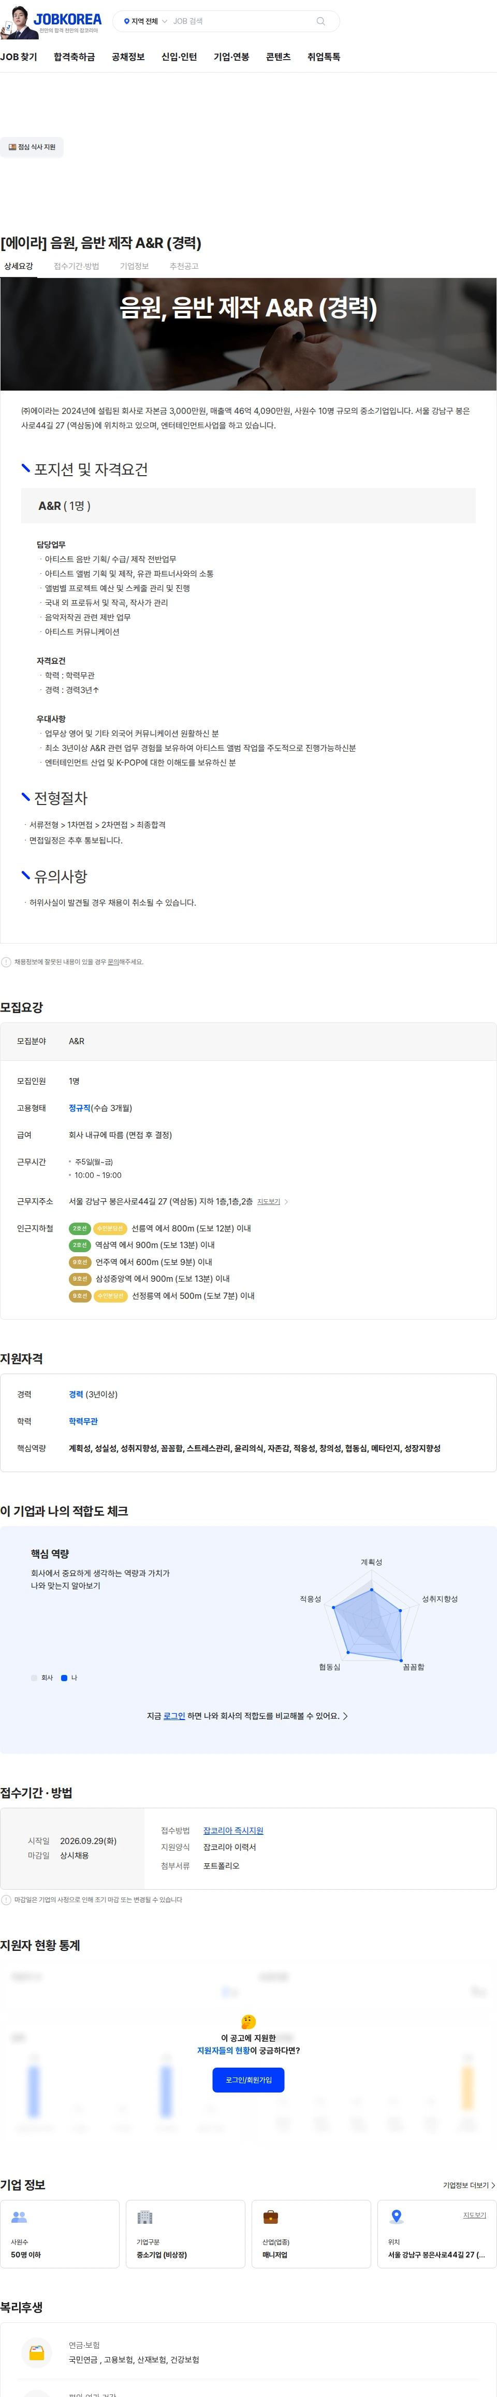Open the 공채정보 menu
497x2397 pixels.
(128, 57)
